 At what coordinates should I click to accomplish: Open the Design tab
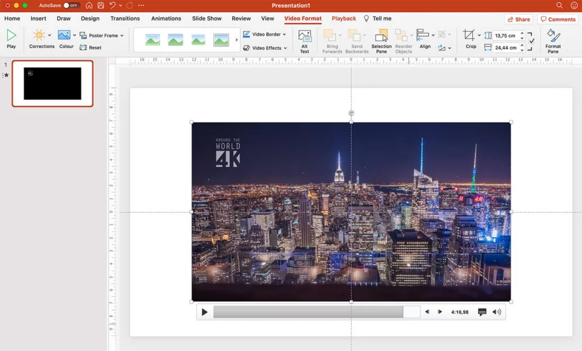point(90,19)
